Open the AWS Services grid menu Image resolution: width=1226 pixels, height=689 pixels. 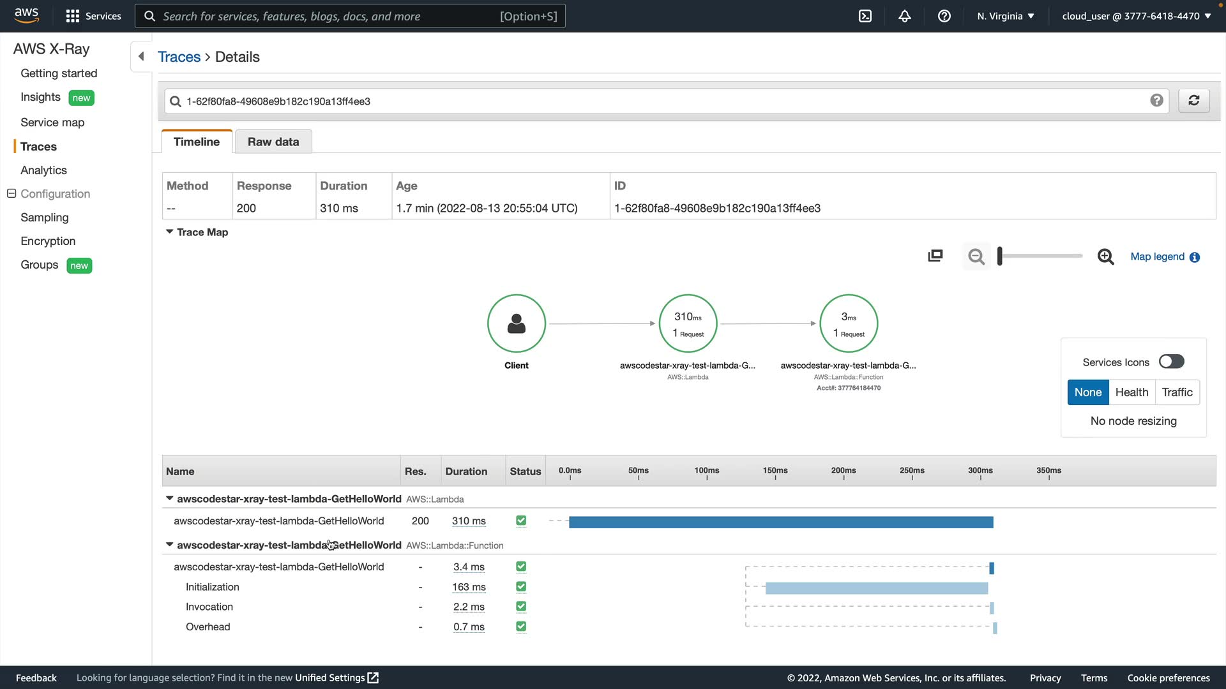pos(73,16)
